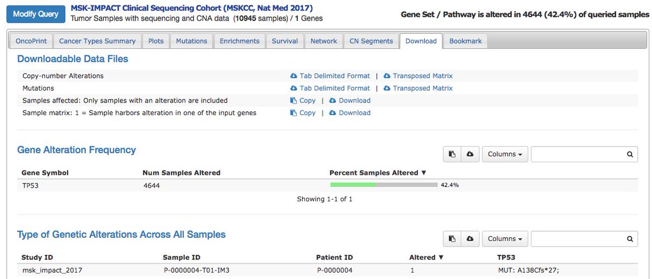Screen dimensions: 652x279
Task: Download Gene Alteration Frequency table via cloud icon
Action: click(x=469, y=154)
